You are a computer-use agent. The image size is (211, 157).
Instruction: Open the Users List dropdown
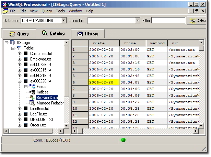137,21
